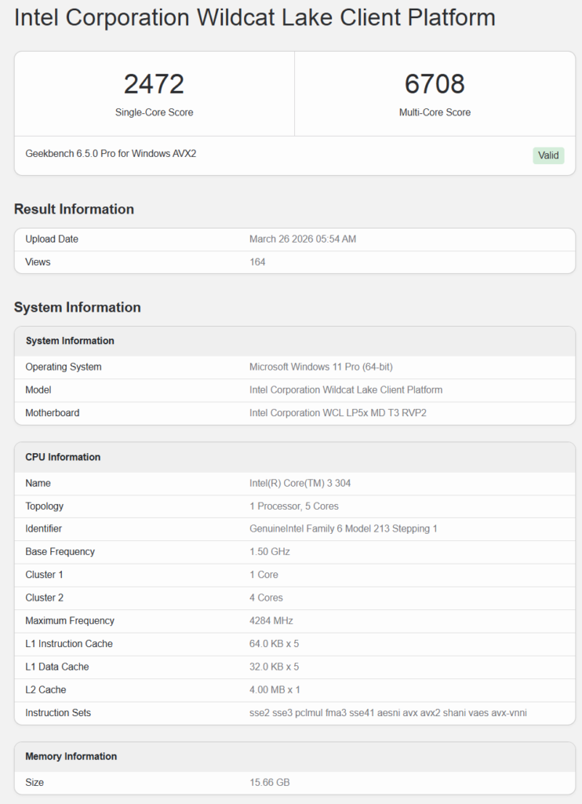
Task: Select the Topology row's 1 Processor, 5 Cores value
Action: pyautogui.click(x=294, y=506)
